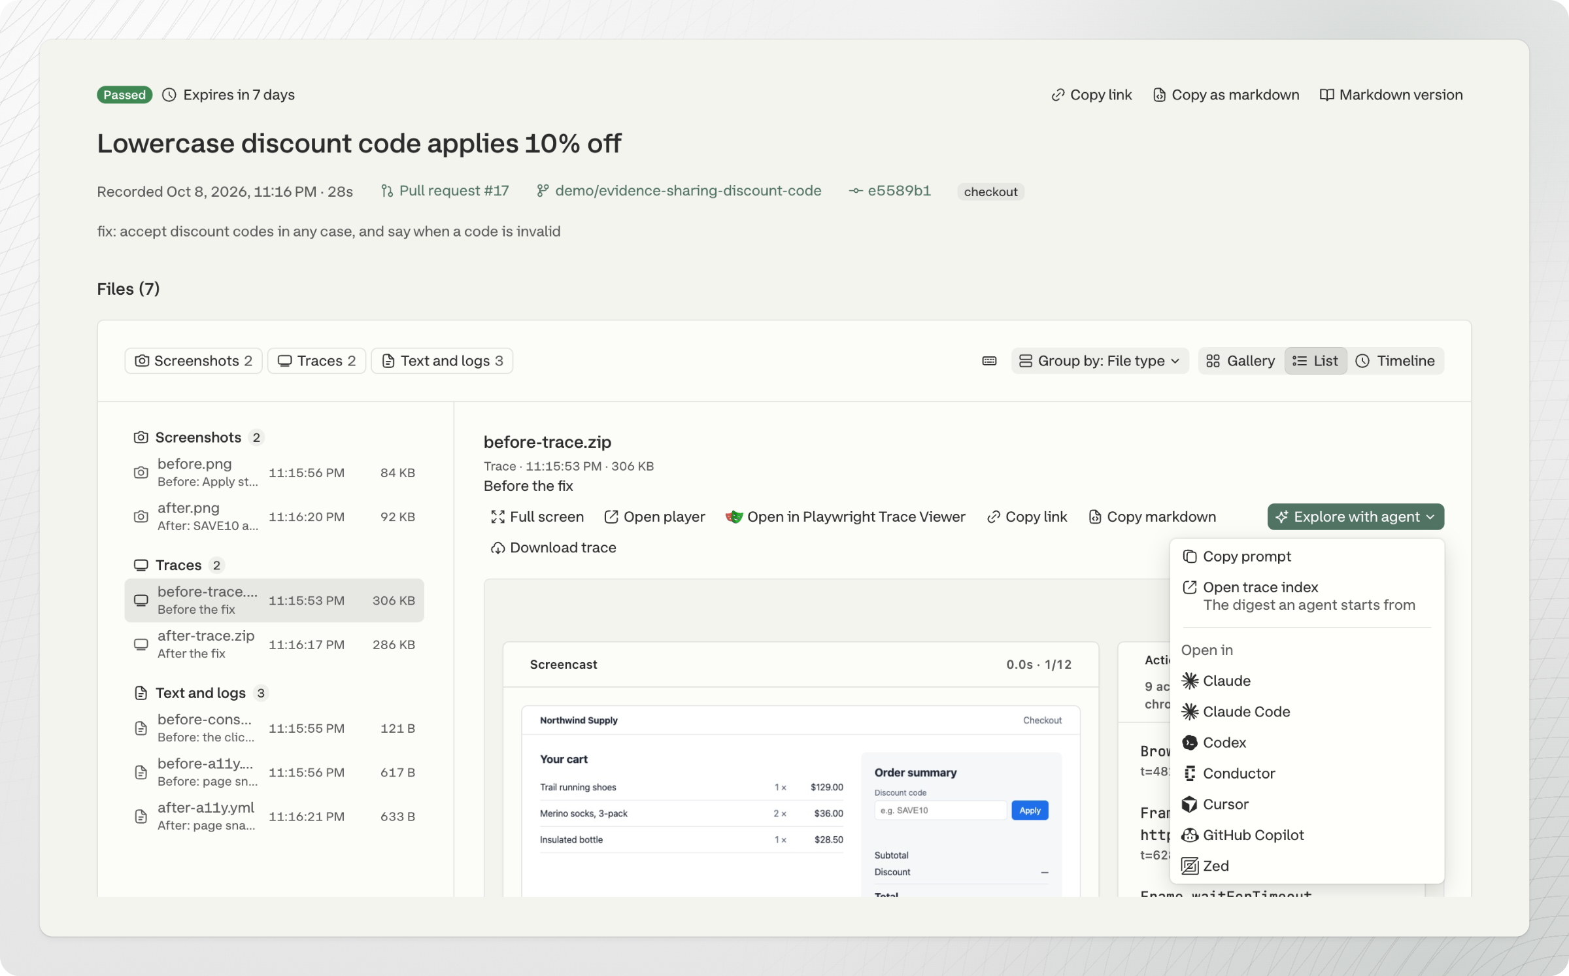Click the checkout tag
This screenshot has height=976, width=1569.
click(990, 192)
